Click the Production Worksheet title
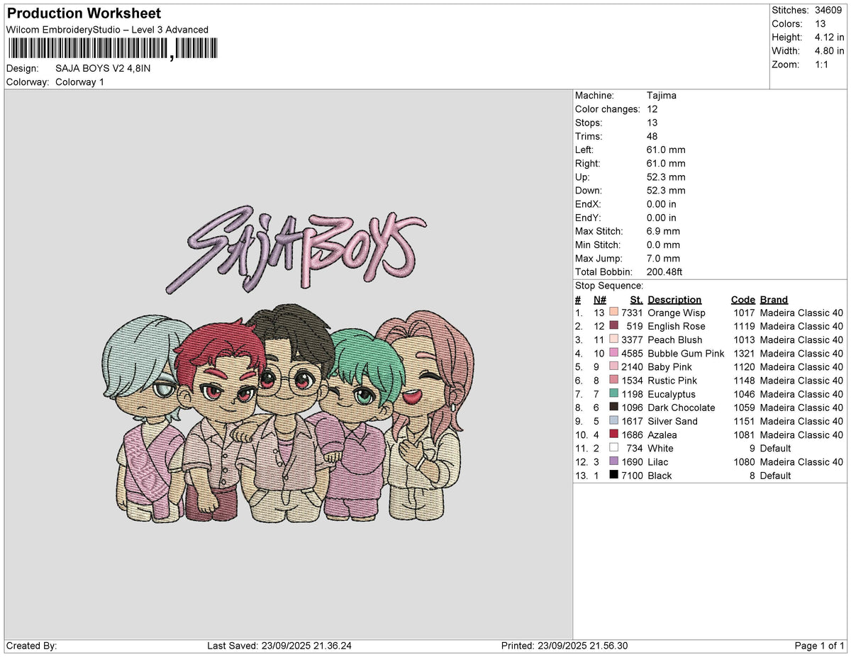Screen dimensions: 851x657 (84, 13)
